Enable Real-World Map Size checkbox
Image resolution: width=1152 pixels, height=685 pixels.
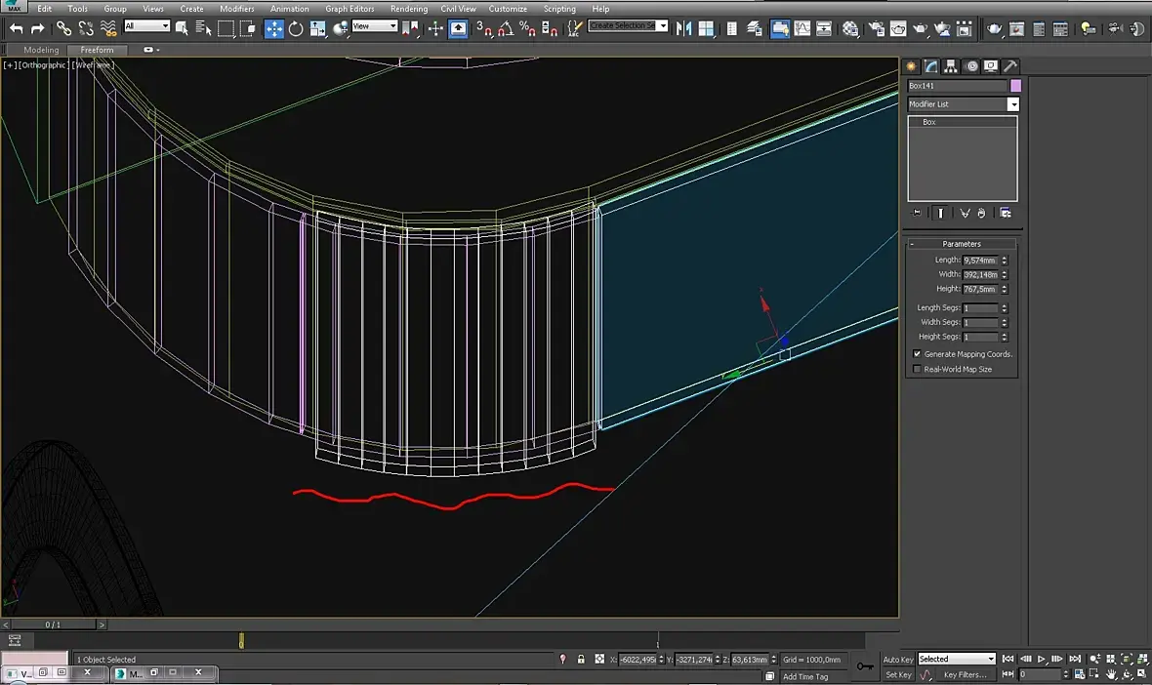pos(917,369)
